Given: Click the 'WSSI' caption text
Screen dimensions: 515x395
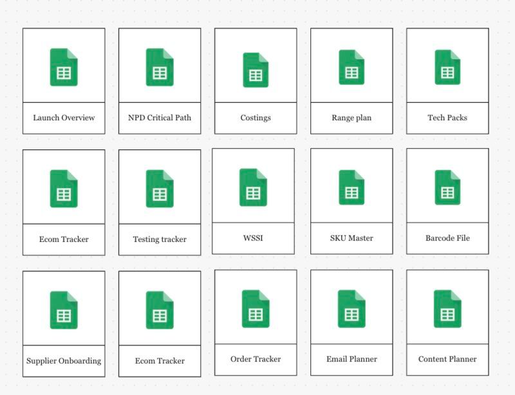Looking at the screenshot, I should (x=253, y=238).
